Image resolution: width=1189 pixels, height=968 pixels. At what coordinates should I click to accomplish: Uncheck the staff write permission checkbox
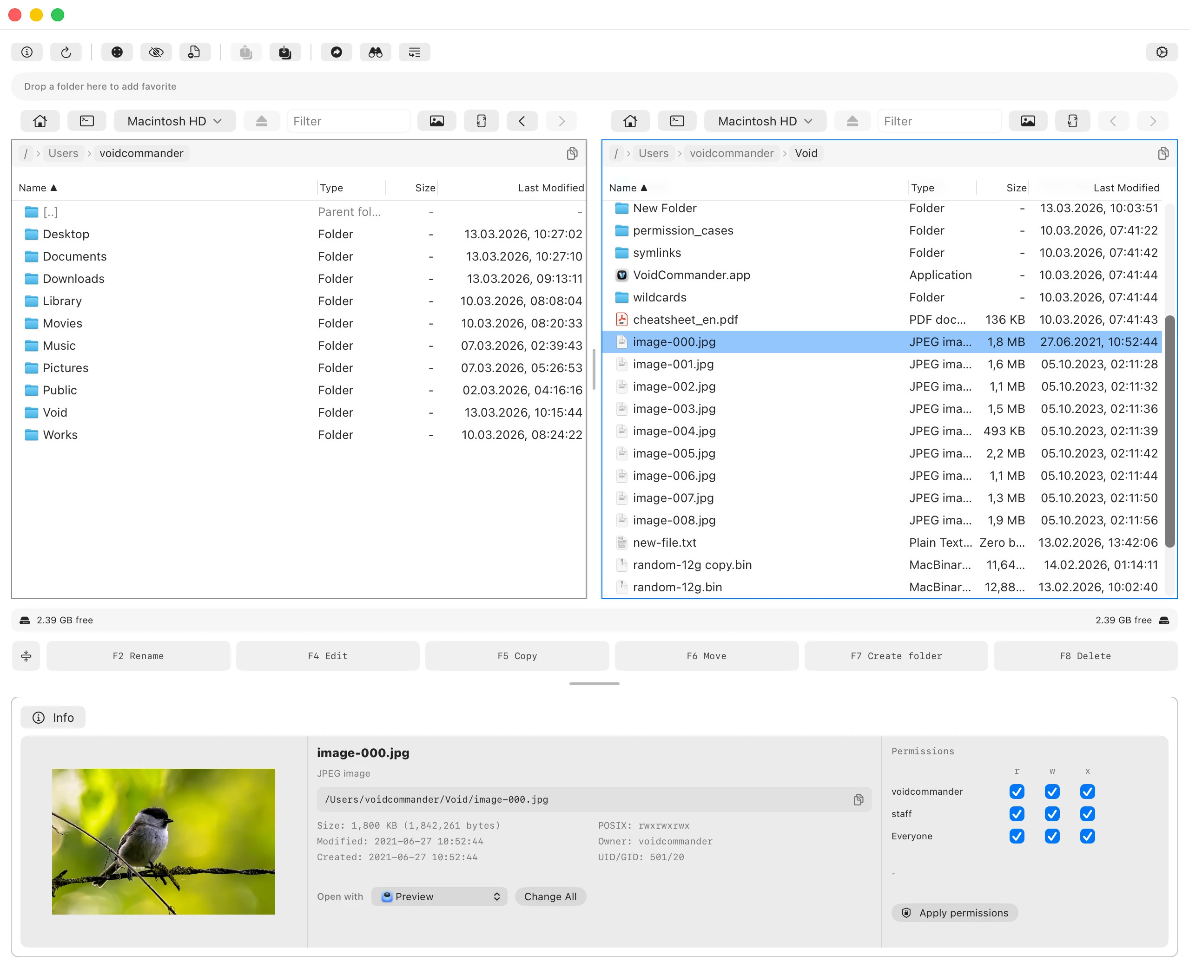(1052, 813)
